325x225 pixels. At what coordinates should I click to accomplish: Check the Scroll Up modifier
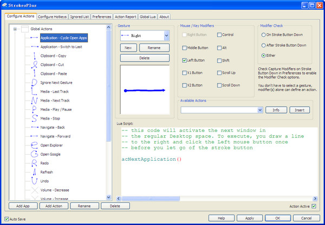click(219, 73)
